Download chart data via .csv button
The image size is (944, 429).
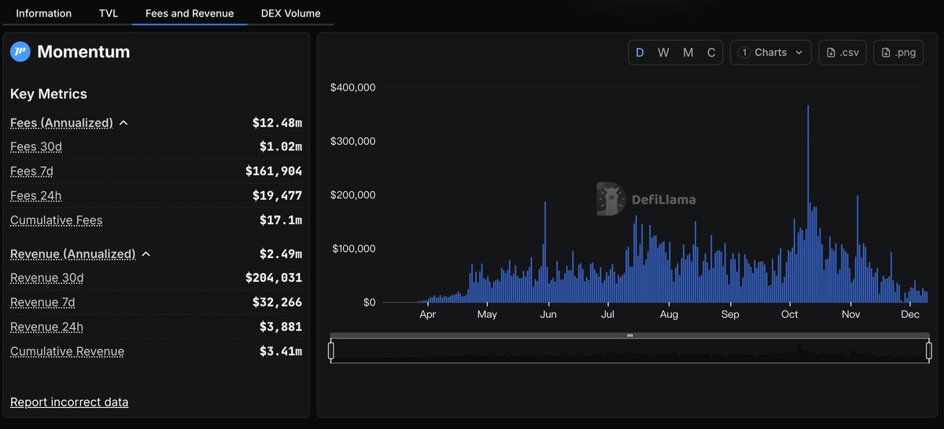(x=843, y=52)
